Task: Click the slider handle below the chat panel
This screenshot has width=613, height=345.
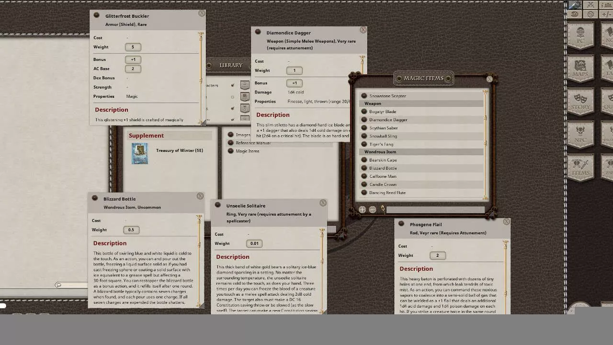Action: click(58, 285)
